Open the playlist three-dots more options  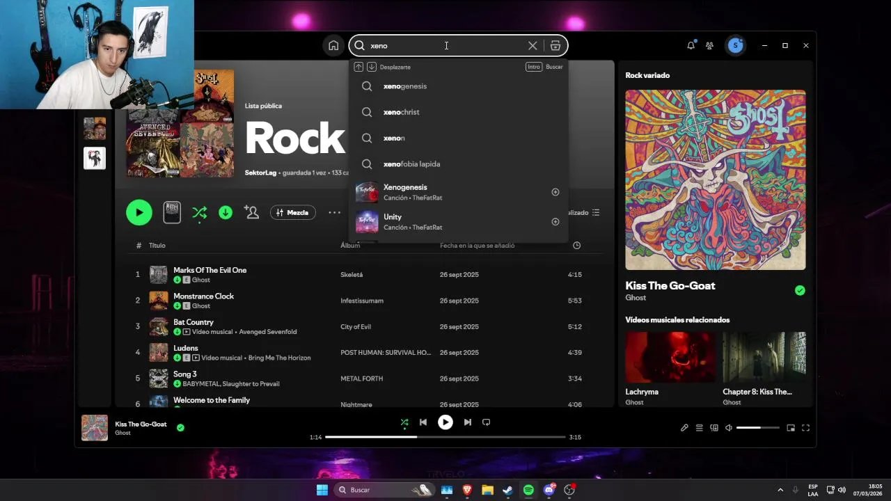coord(335,212)
